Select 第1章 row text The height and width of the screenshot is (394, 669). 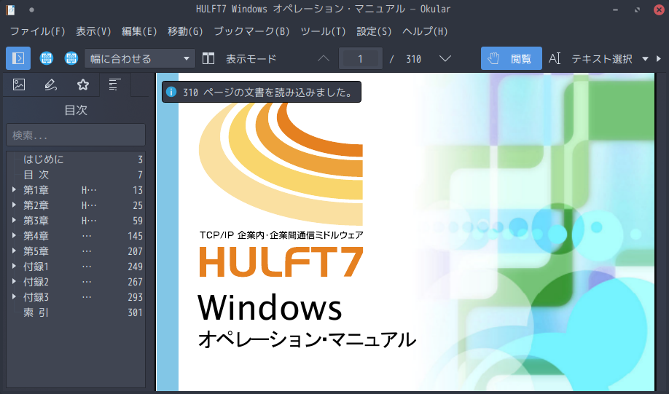point(36,190)
